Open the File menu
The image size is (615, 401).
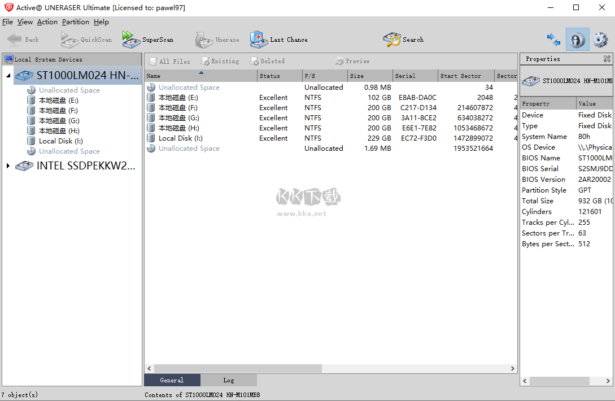pyautogui.click(x=7, y=22)
